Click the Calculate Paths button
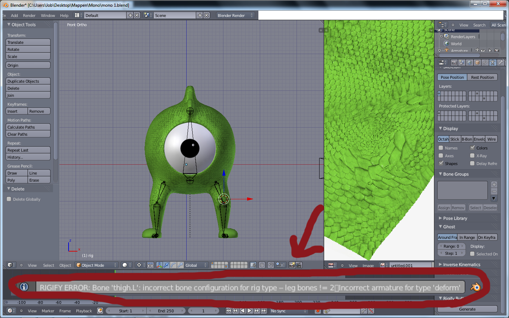Viewport: 509px width, 318px height. click(28, 127)
